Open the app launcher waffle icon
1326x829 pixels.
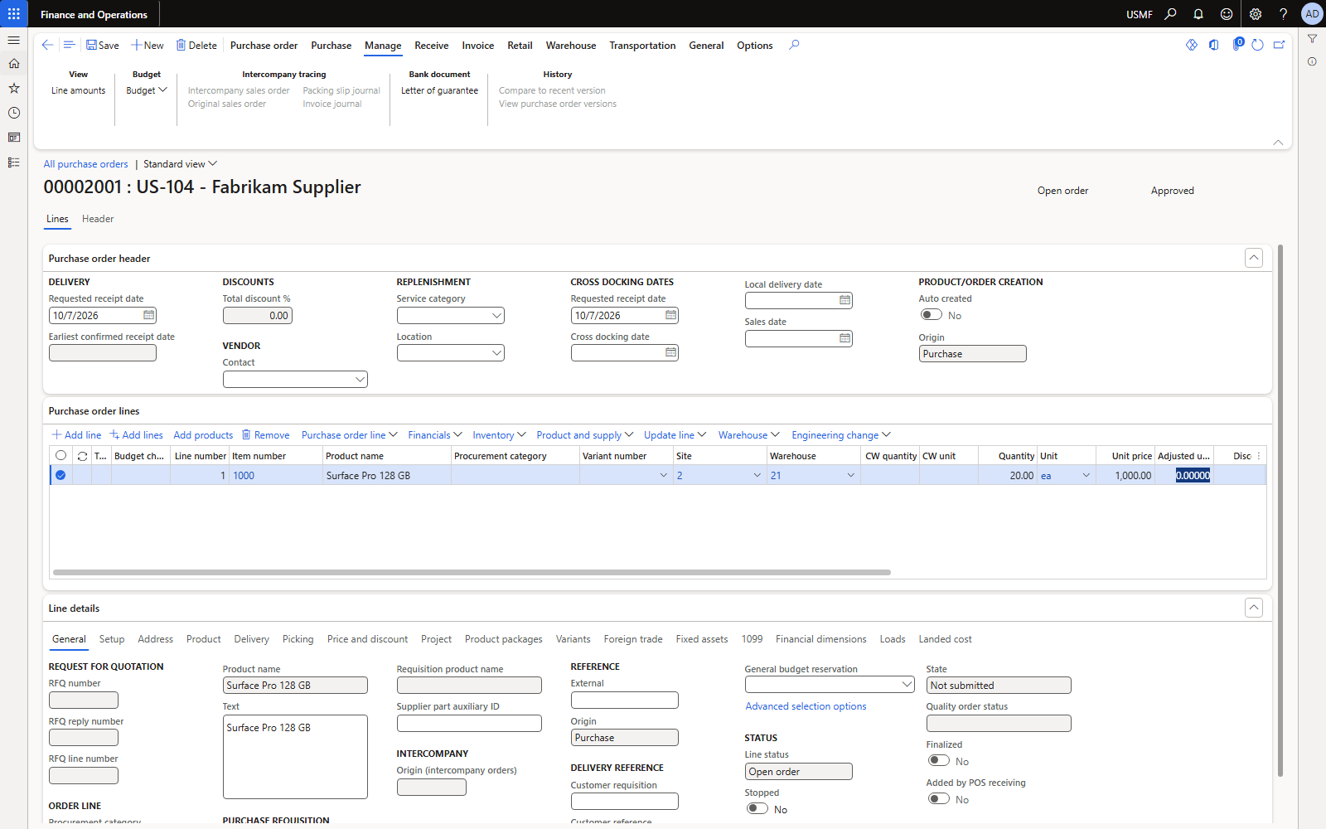pos(14,14)
